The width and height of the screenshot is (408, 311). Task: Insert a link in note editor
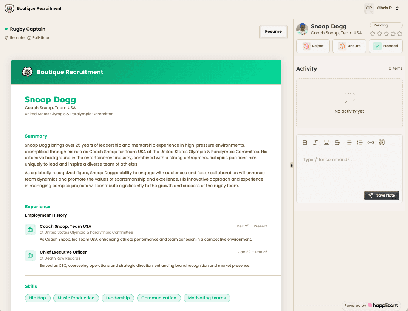point(371,142)
